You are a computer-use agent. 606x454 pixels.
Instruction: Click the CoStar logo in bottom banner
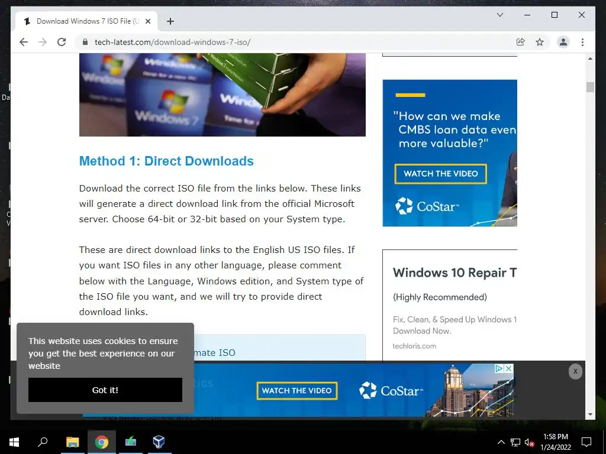[x=391, y=391]
